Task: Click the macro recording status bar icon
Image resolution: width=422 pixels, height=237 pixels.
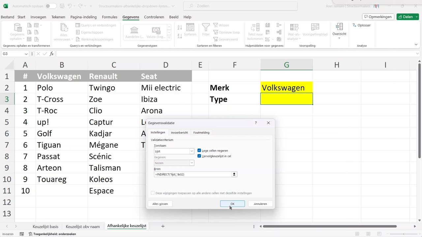Action: [x=22, y=234]
